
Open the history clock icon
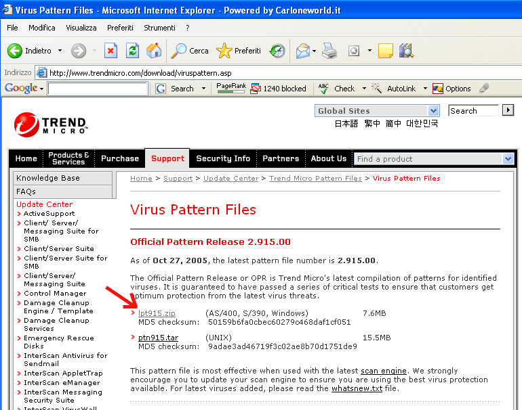pyautogui.click(x=277, y=51)
